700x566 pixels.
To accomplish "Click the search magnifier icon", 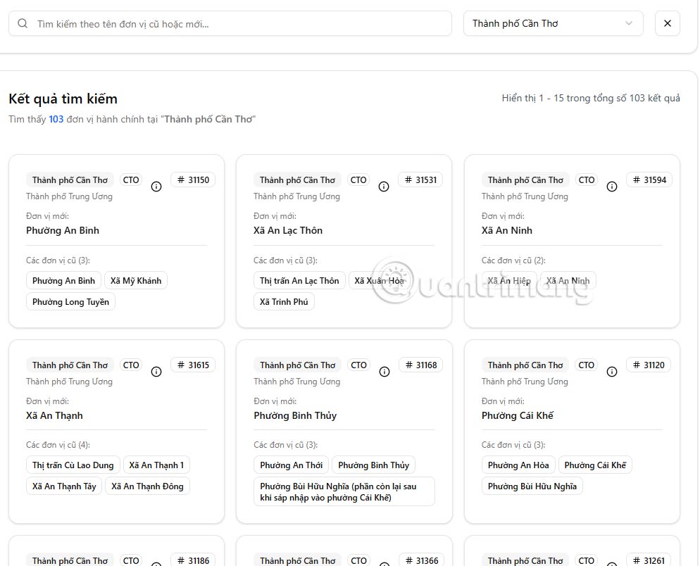I will click(23, 23).
